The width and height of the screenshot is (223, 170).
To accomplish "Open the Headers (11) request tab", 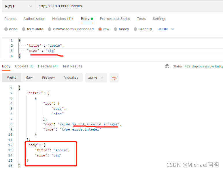I will coord(63,19).
